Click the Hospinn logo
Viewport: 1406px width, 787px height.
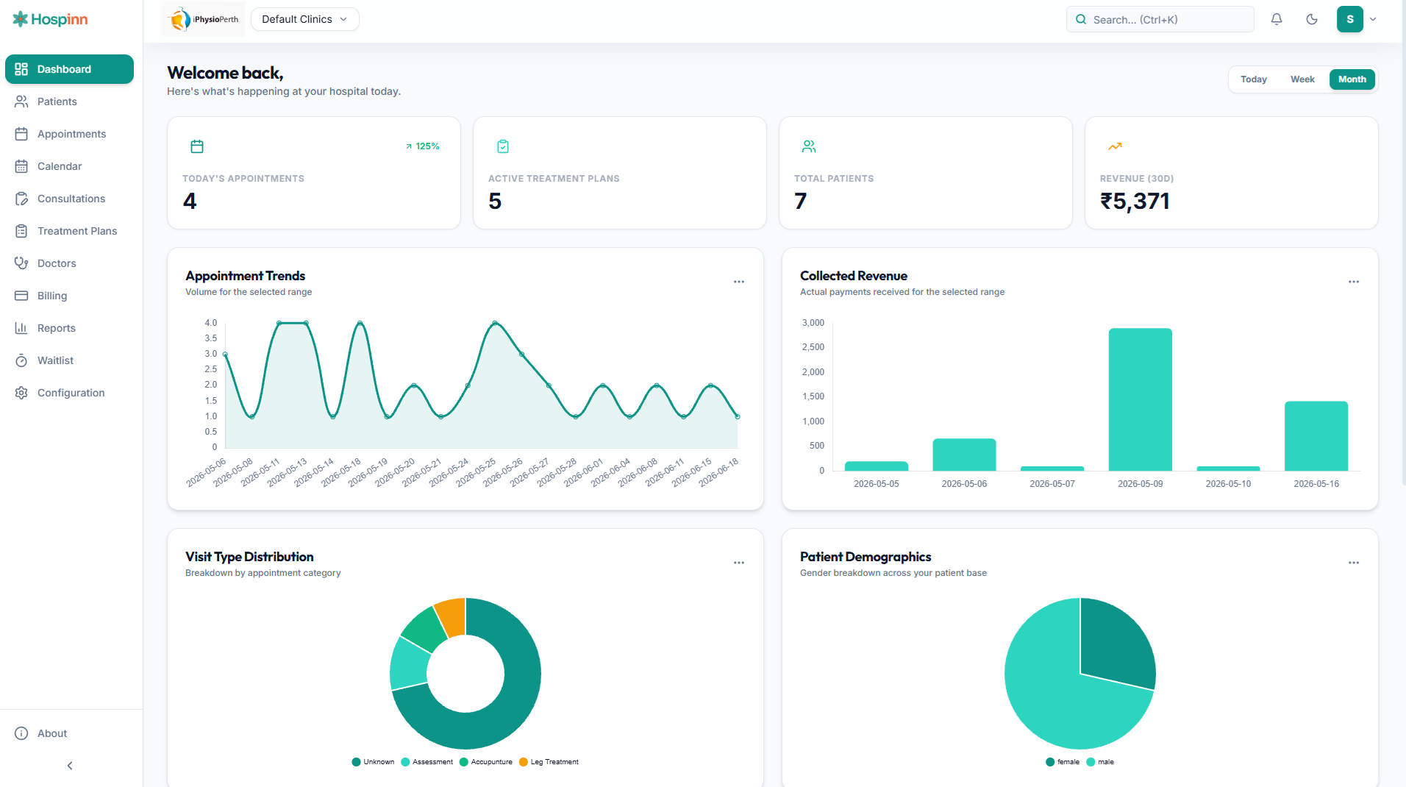coord(51,19)
